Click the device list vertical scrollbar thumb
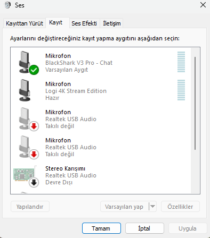Viewport: 210px width, 238px height. click(x=195, y=103)
